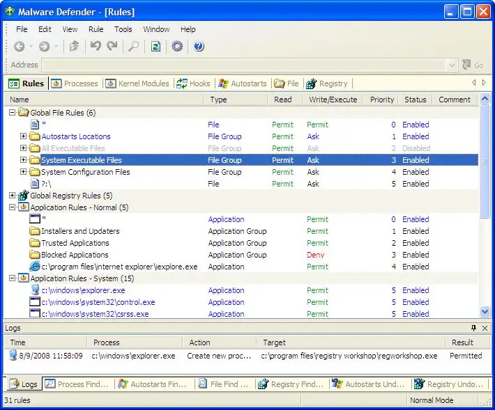The width and height of the screenshot is (495, 410).
Task: Expand the Global Registry Rules node
Action: click(x=12, y=196)
